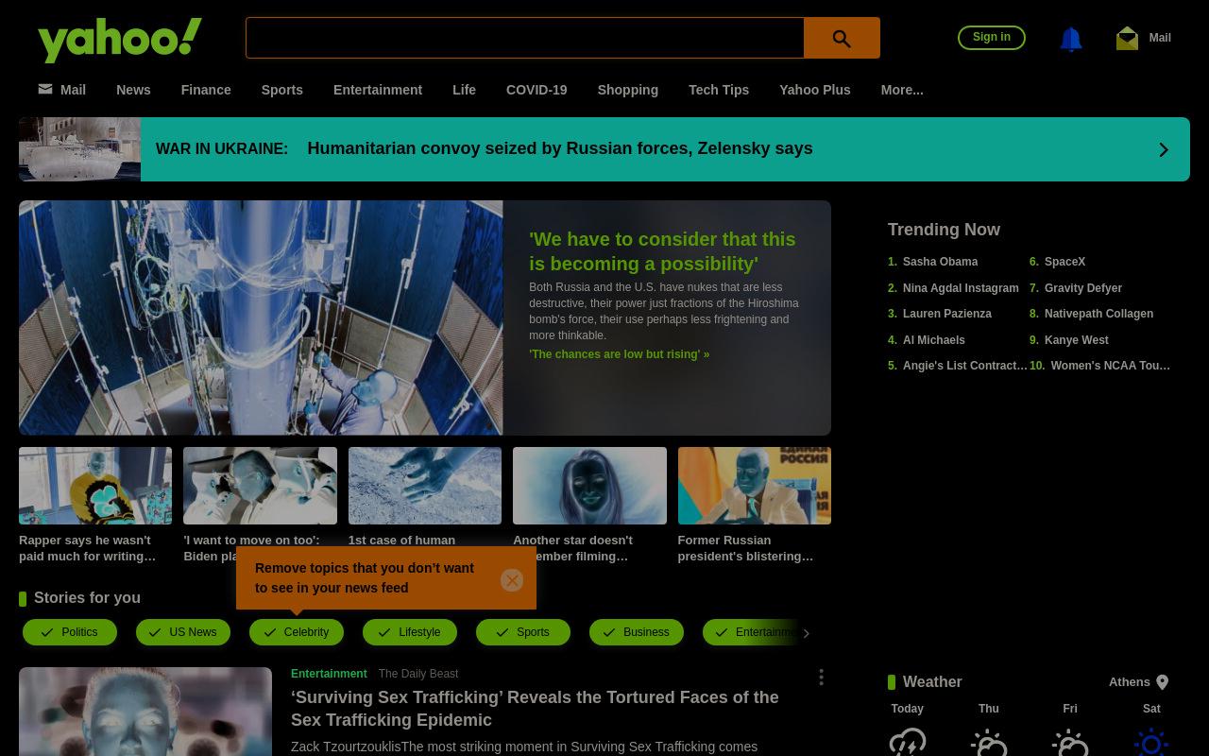The width and height of the screenshot is (1209, 756).
Task: Click the search magnifier button
Action: pos(842,38)
